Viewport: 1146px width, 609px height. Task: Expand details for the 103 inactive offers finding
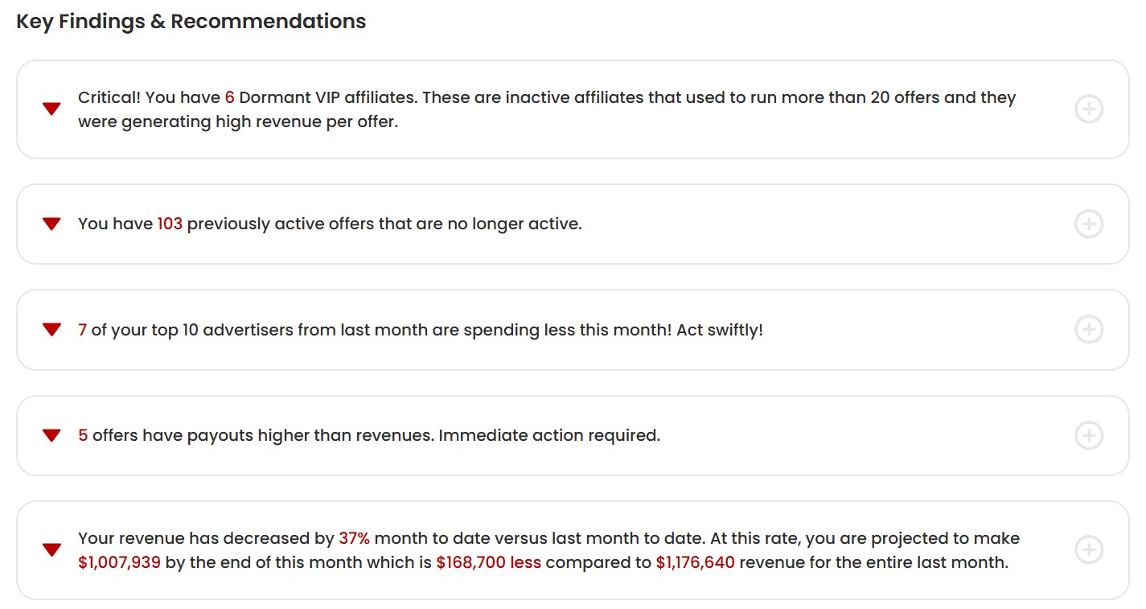1089,224
